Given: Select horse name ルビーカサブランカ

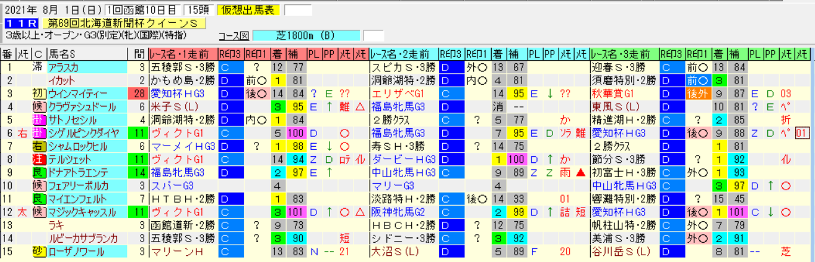Looking at the screenshot, I should (x=86, y=238).
